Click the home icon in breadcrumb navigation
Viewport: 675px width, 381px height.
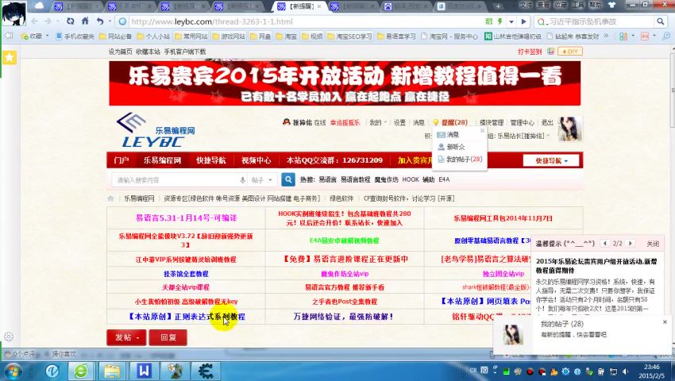(x=111, y=198)
